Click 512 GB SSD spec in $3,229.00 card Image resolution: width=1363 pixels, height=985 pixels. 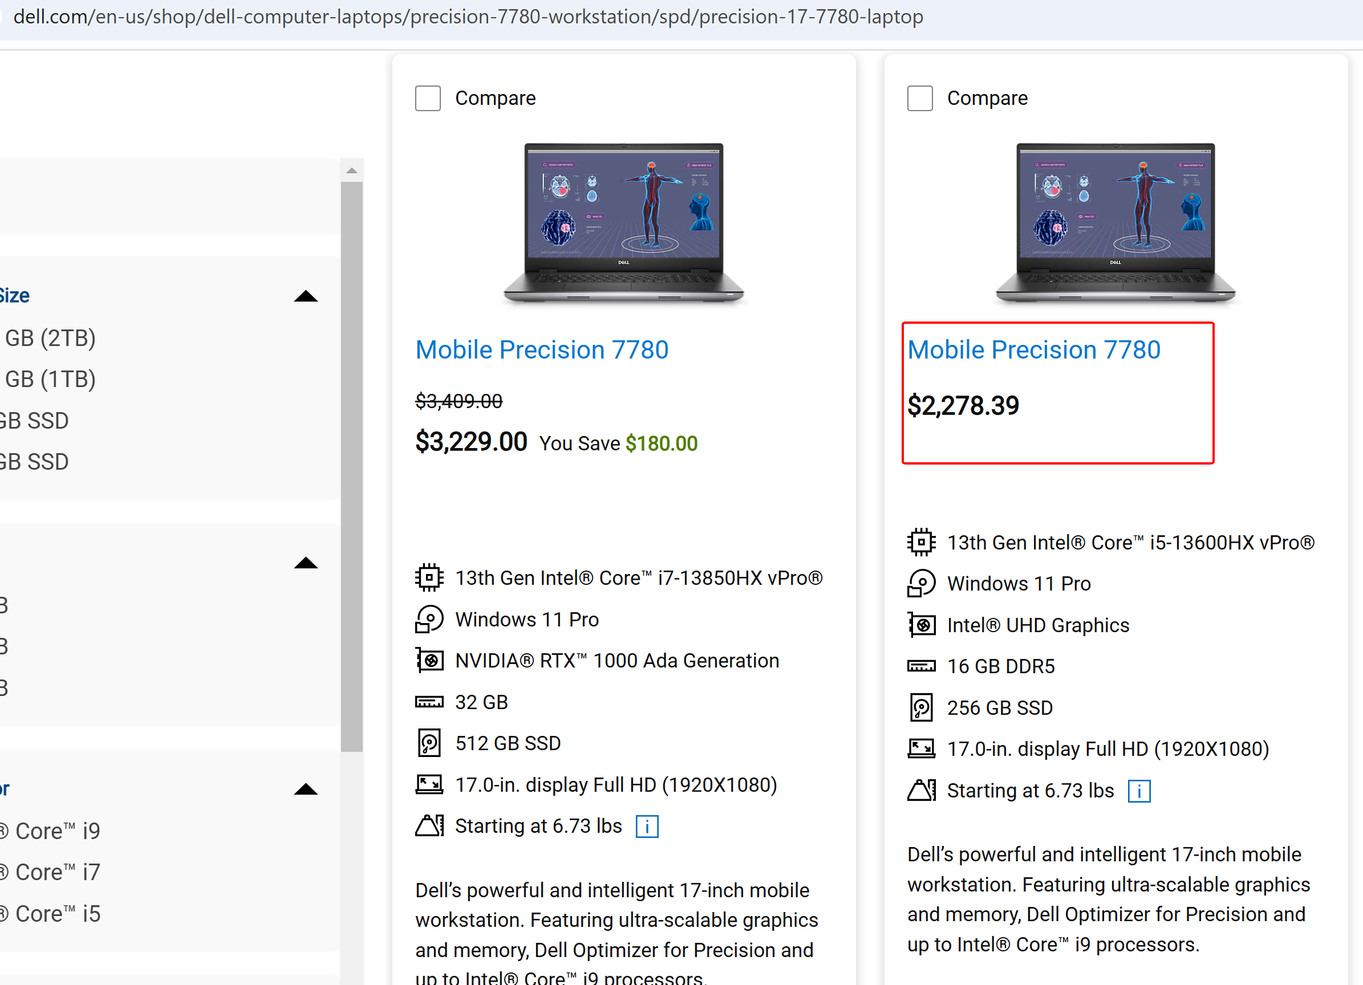pyautogui.click(x=508, y=743)
